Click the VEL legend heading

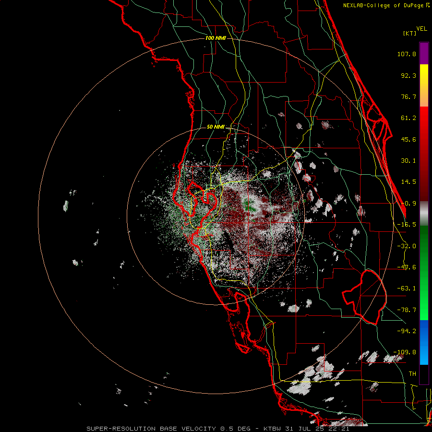[422, 29]
